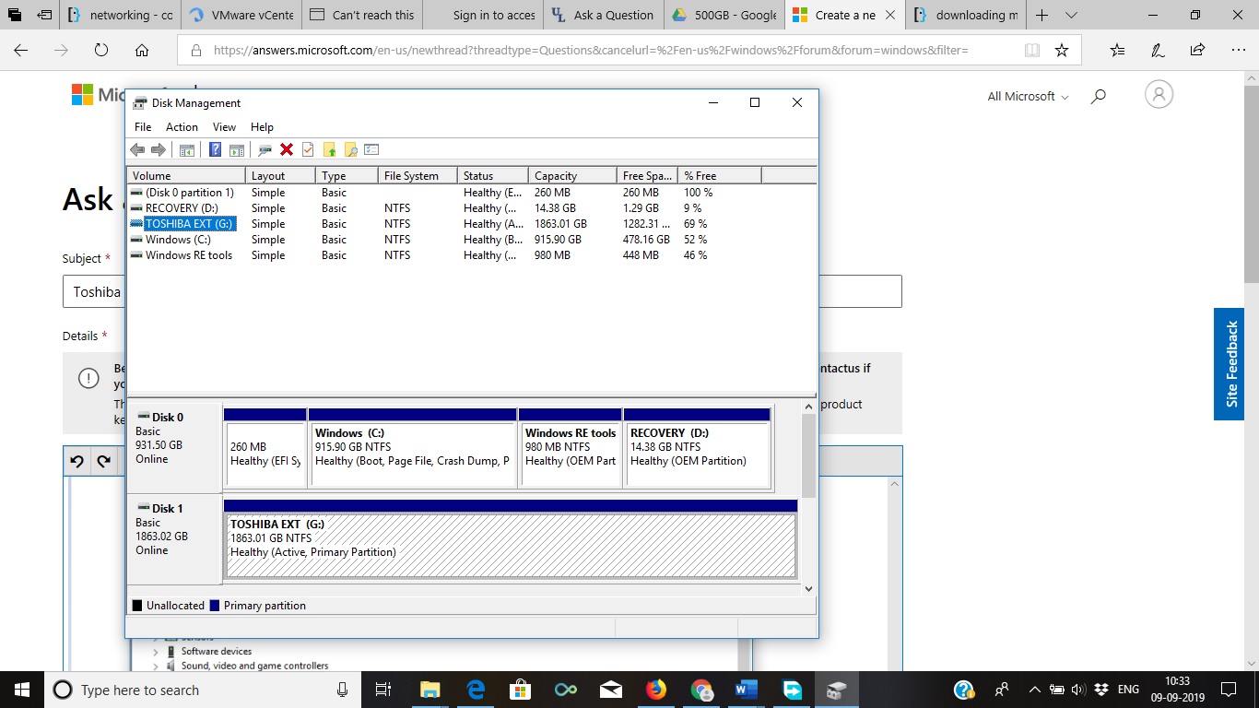The width and height of the screenshot is (1259, 708).
Task: Select the (Disk 0 partition 1) volume row
Action: (471, 193)
